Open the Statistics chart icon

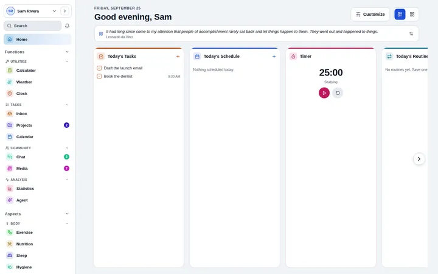[x=10, y=188]
